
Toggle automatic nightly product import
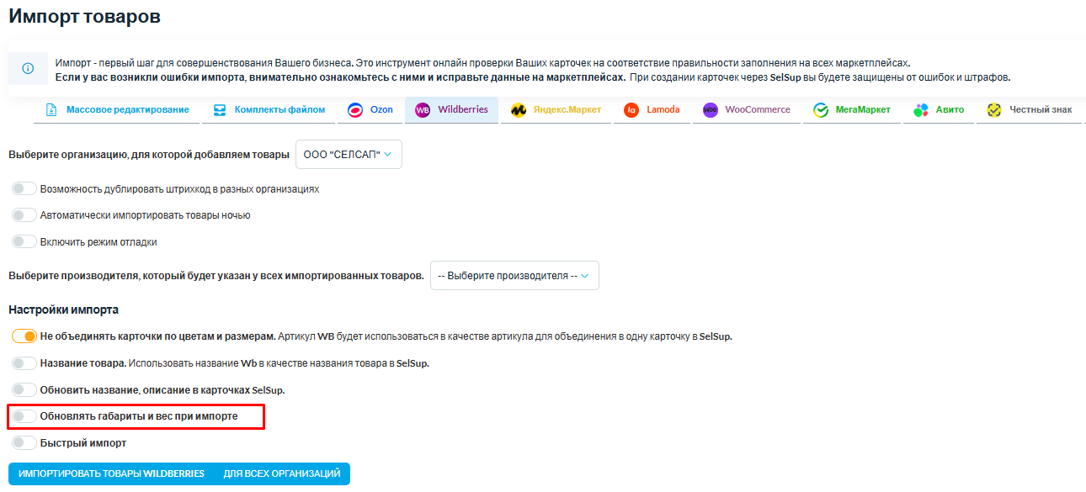(x=24, y=215)
